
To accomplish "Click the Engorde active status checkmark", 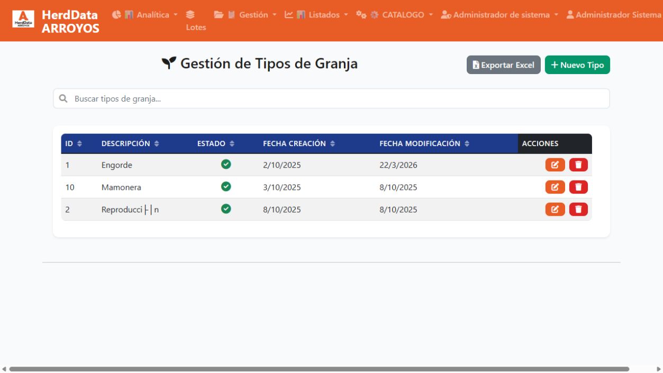I will tap(226, 165).
